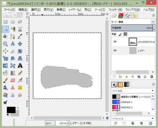The width and height of the screenshot is (158, 128).
Task: Select the Zoom magnifier tool
Action: [6, 44]
